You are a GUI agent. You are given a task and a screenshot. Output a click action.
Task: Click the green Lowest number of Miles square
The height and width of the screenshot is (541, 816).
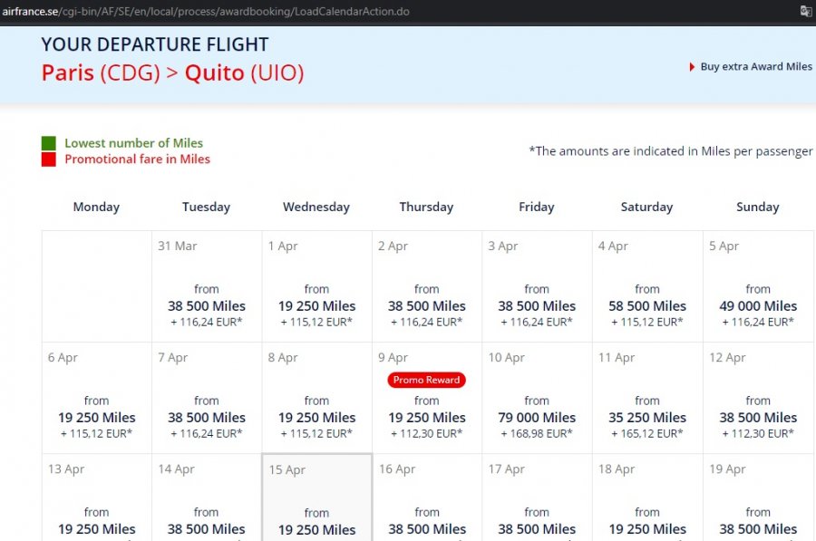tap(48, 143)
